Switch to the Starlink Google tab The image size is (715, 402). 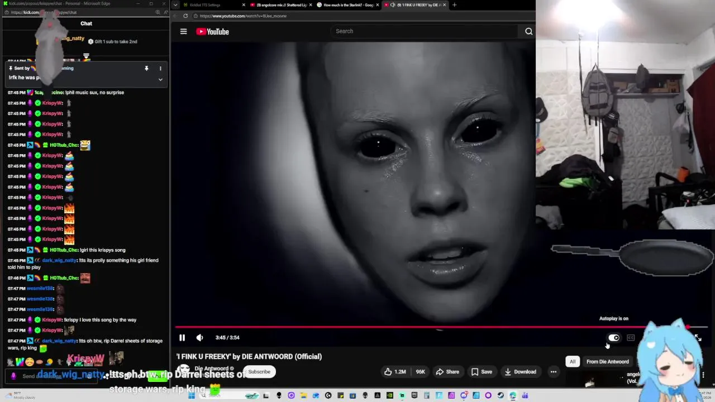(349, 5)
